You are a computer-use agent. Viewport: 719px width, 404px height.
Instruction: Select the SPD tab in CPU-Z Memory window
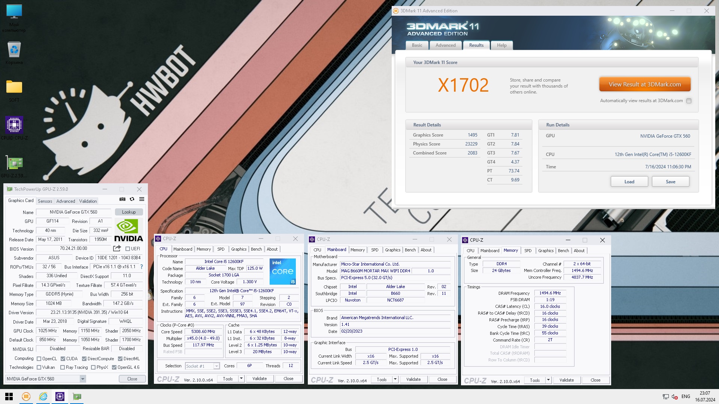[528, 251]
